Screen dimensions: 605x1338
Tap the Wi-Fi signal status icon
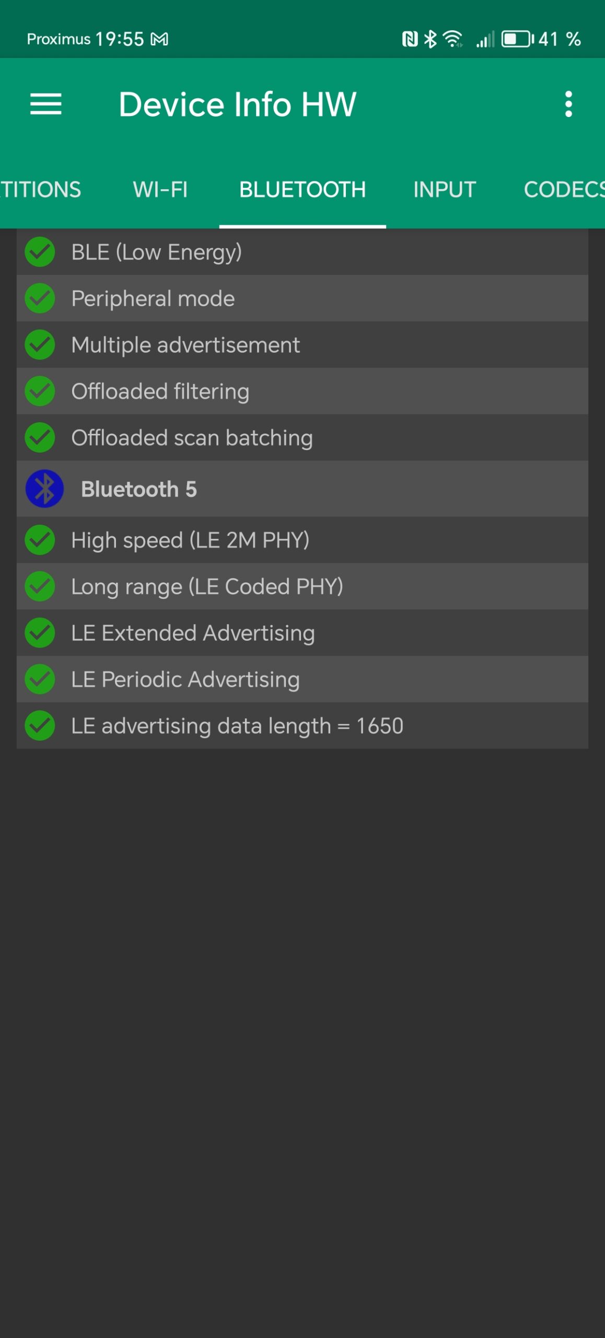pos(452,39)
